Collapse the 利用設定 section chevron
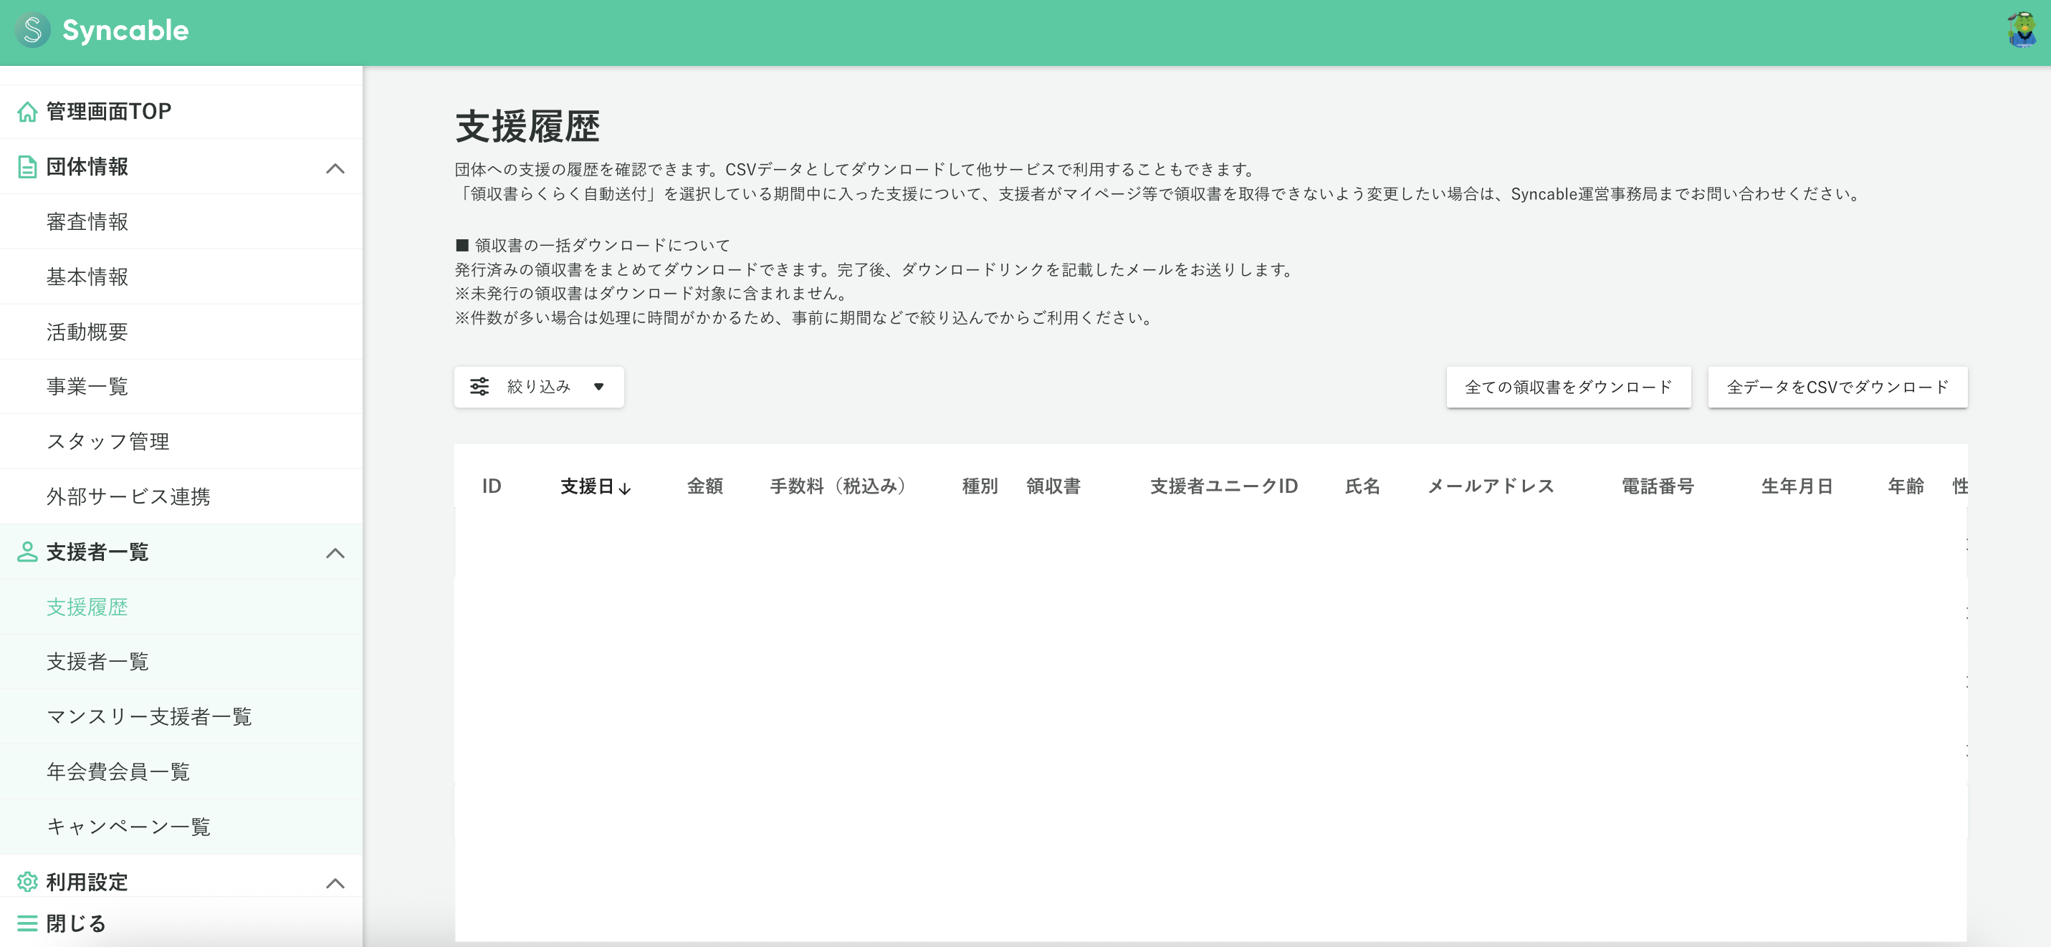 (337, 883)
